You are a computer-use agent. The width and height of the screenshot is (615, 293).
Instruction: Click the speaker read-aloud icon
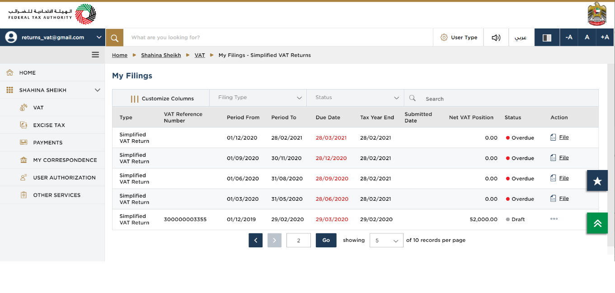pyautogui.click(x=496, y=38)
